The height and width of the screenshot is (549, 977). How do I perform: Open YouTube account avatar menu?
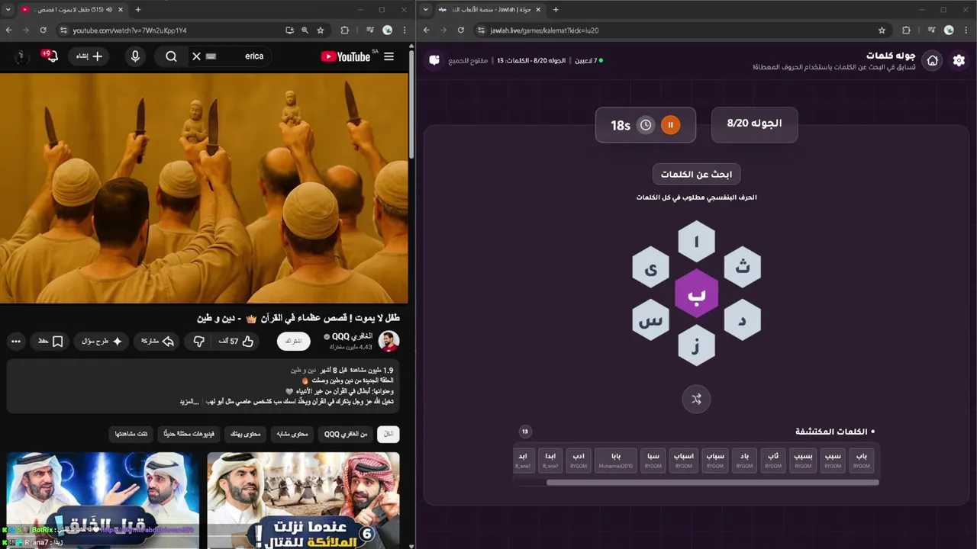pos(22,56)
